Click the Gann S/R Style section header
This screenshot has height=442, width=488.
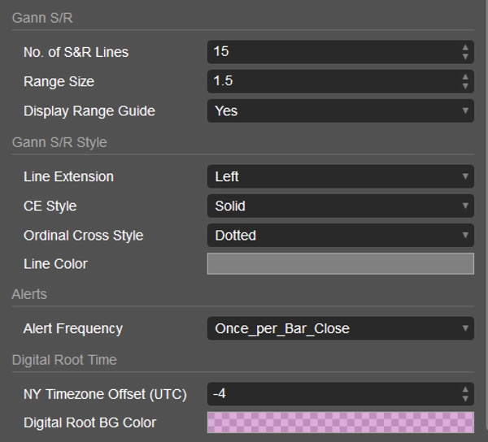[x=59, y=142]
